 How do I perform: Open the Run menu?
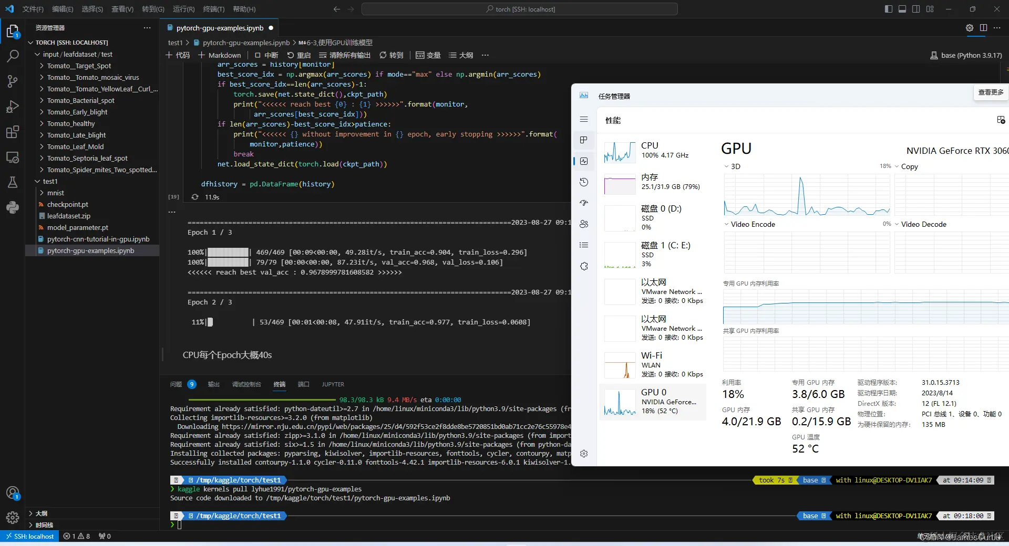183,9
